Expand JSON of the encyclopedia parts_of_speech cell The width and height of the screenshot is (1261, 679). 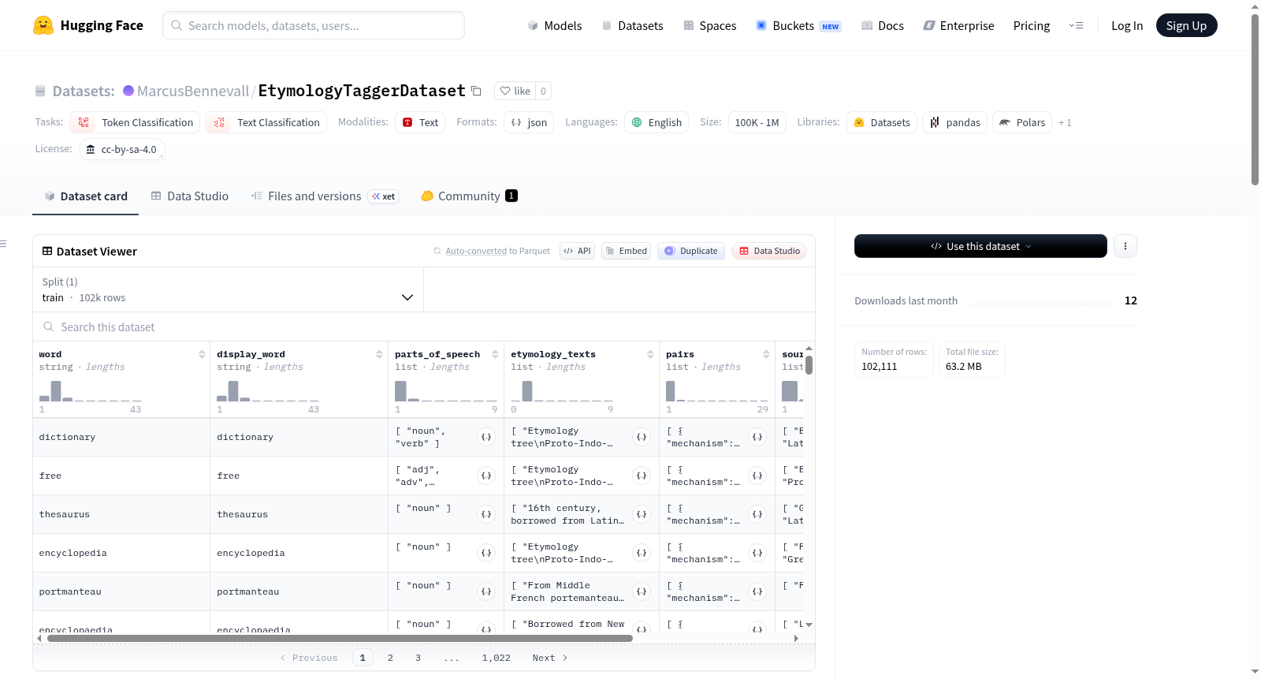click(486, 553)
